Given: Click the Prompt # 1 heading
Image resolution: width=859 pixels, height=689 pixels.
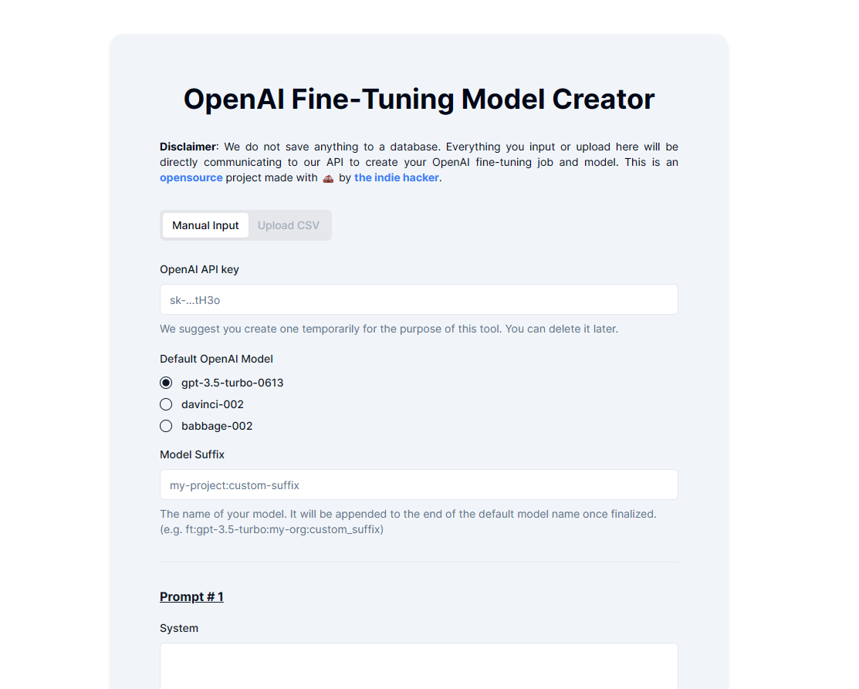Looking at the screenshot, I should pyautogui.click(x=191, y=596).
